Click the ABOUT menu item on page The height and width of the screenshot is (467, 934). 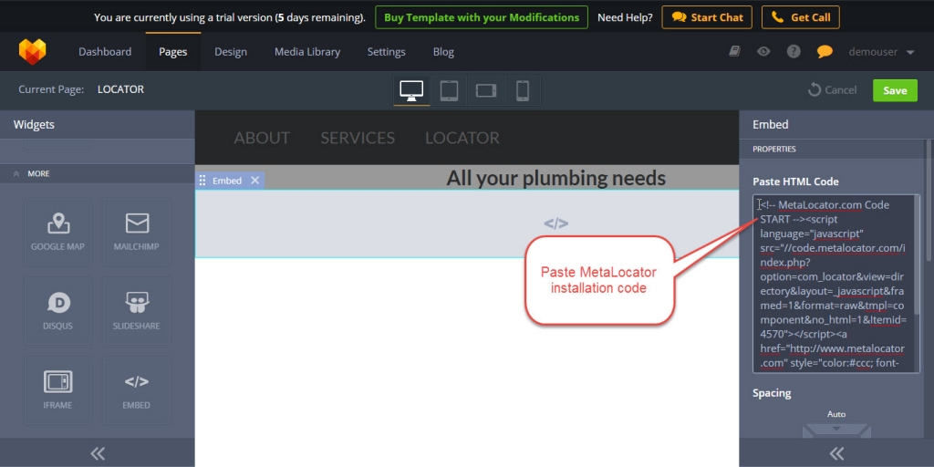click(x=262, y=138)
